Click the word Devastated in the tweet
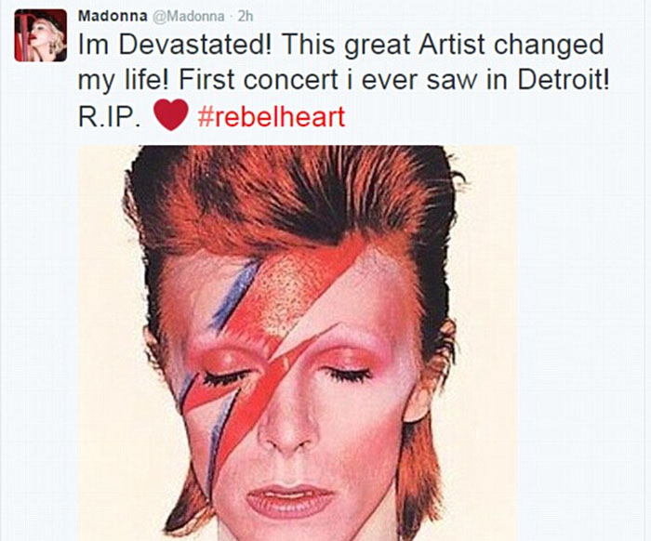Screen dimensions: 651x541 coord(195,45)
